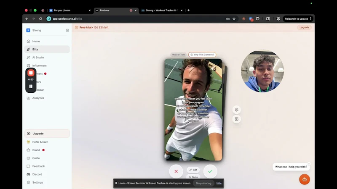Click the Upgrade item in the sidebar
Viewport: 337px width, 189px height.
click(47, 134)
